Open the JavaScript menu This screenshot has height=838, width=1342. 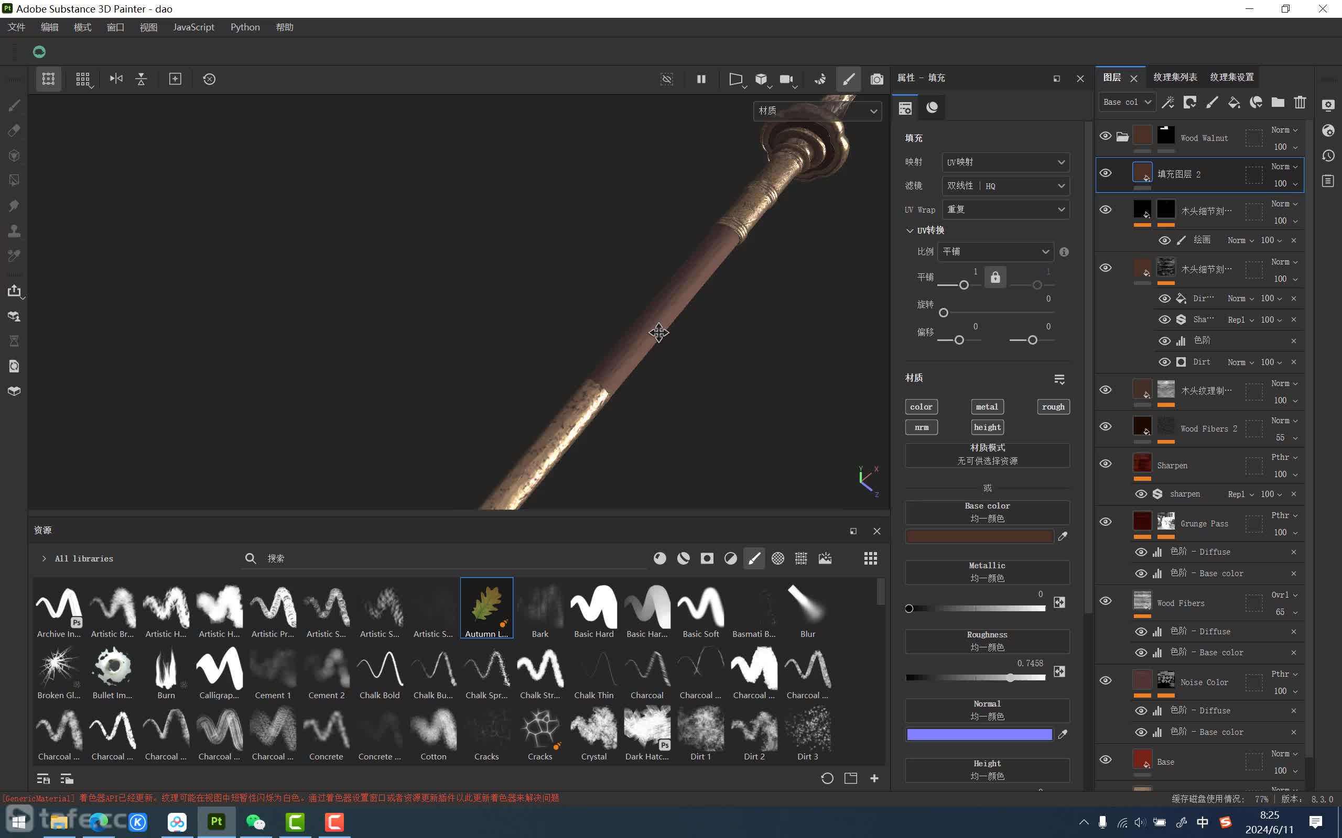pos(193,27)
